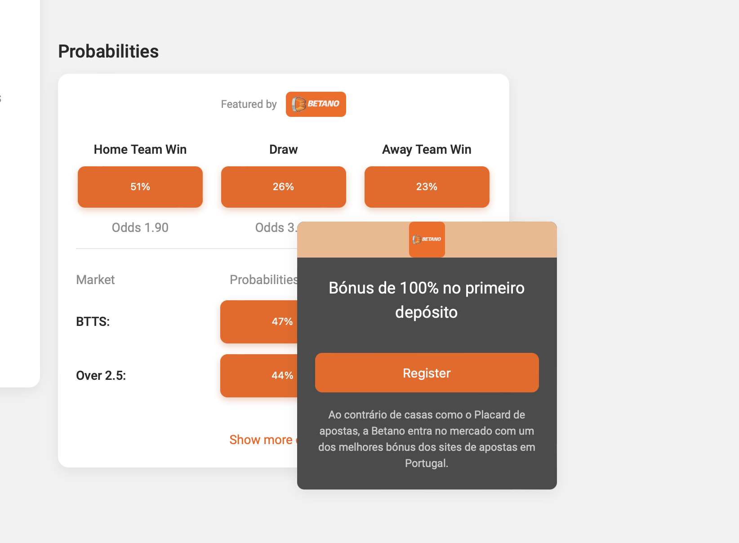Select the 23% Away Team Win probability
Viewport: 739px width, 543px height.
click(426, 187)
